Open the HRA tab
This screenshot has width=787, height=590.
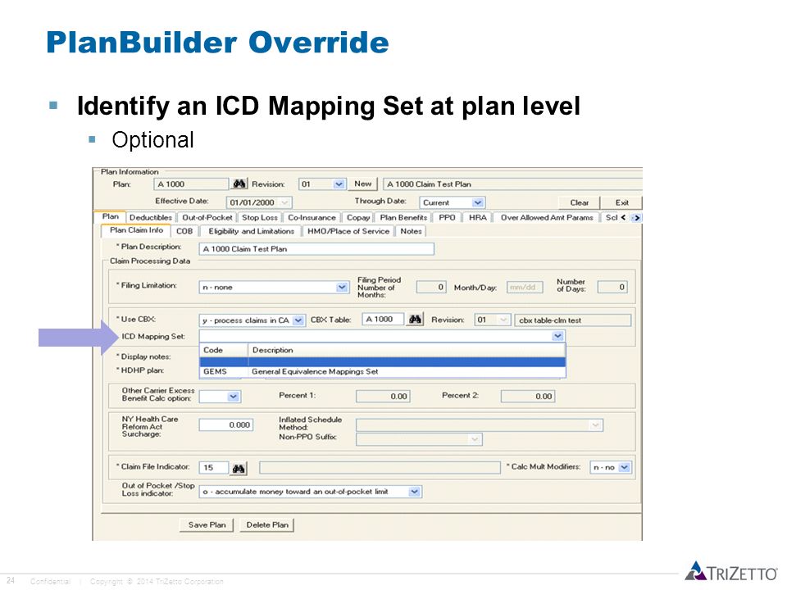[478, 218]
